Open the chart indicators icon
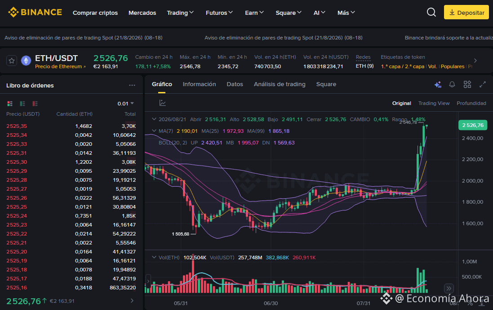The width and height of the screenshot is (493, 310). click(163, 103)
